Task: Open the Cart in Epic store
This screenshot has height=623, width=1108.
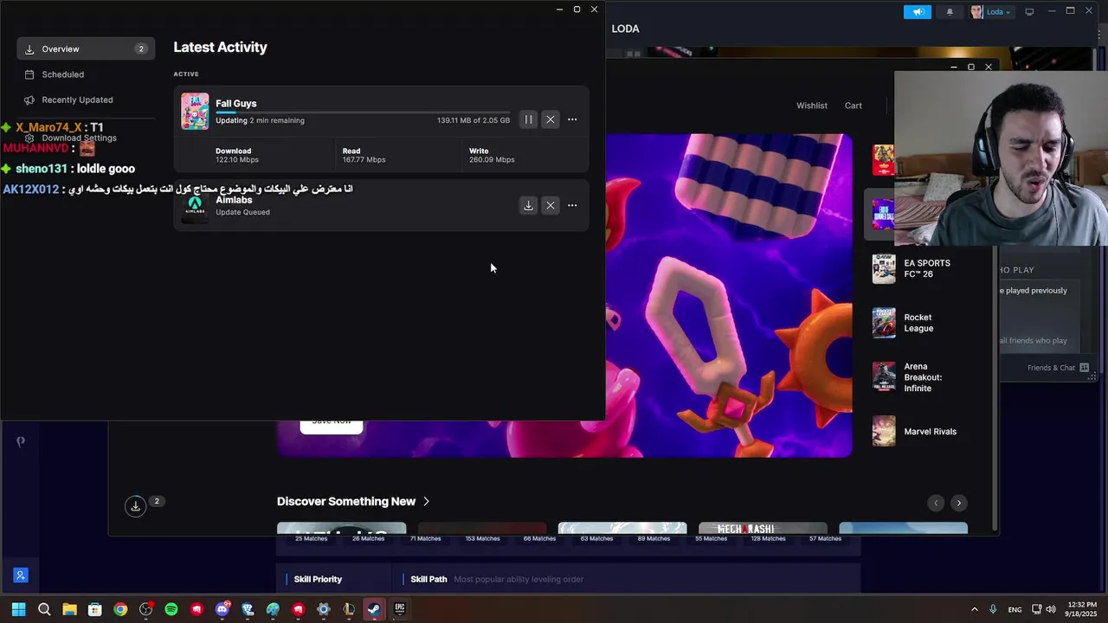Action: [x=854, y=106]
